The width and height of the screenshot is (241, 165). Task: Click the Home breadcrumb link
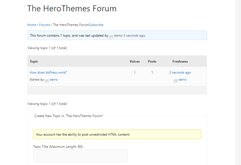pyautogui.click(x=31, y=25)
